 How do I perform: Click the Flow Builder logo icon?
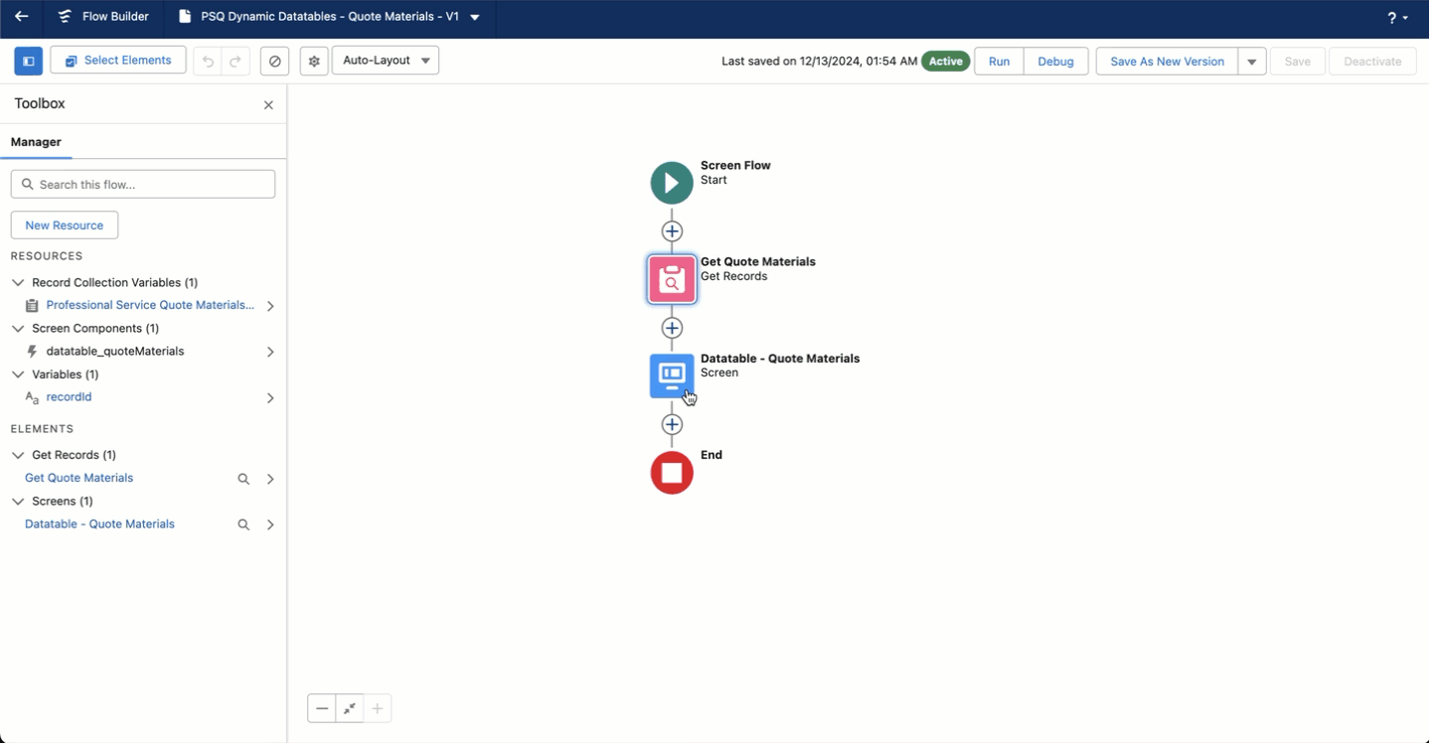click(65, 17)
